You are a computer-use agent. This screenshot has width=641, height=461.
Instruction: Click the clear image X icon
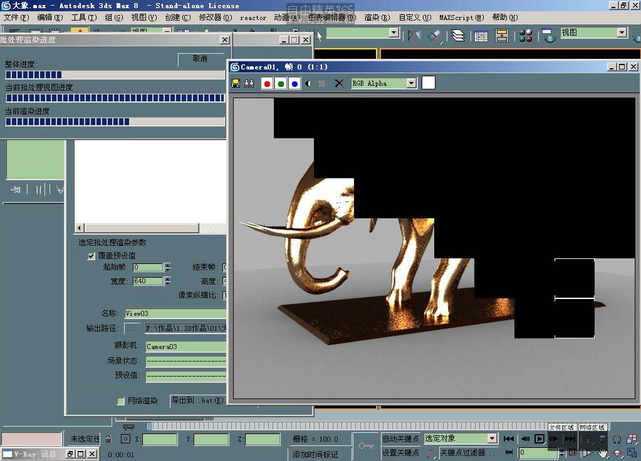pyautogui.click(x=339, y=83)
